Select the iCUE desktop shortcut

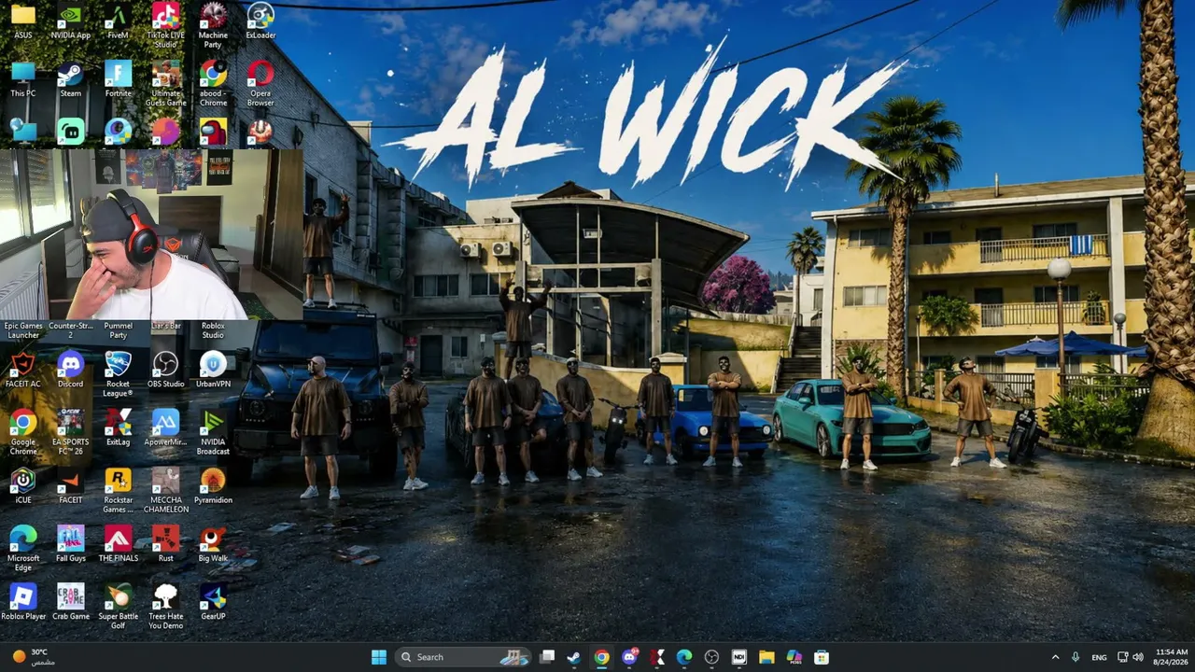pos(23,486)
